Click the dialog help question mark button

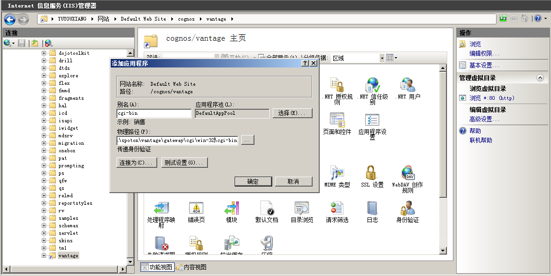point(305,63)
